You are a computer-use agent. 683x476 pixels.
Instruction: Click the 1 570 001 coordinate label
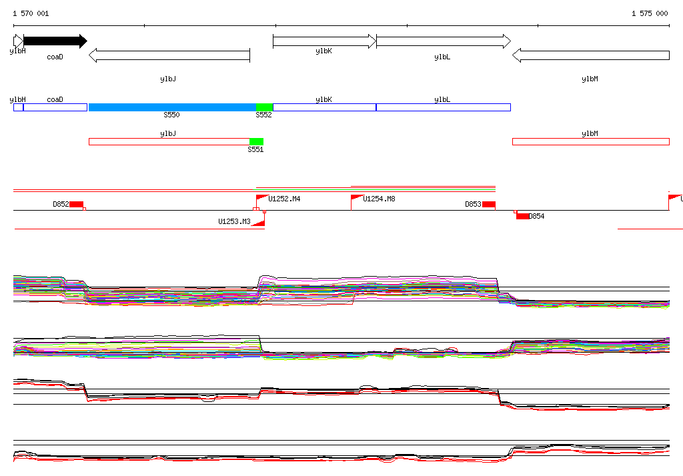tap(31, 13)
